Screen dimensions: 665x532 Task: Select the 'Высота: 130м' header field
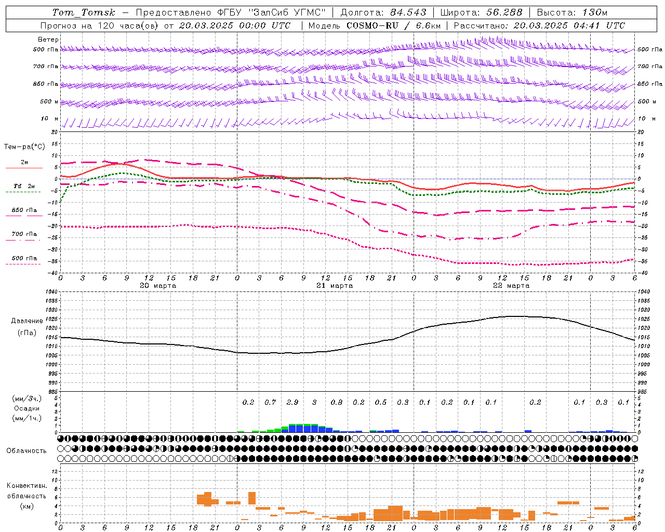(x=572, y=12)
